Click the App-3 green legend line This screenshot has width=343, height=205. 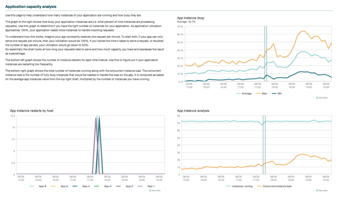[x=97, y=186]
